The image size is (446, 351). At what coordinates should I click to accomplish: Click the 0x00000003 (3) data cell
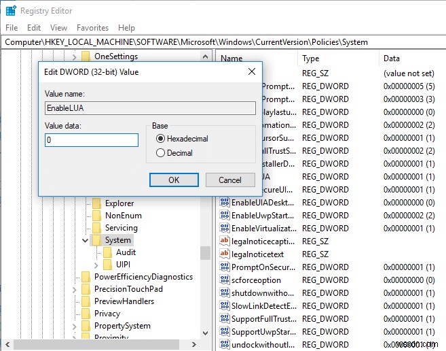point(409,99)
